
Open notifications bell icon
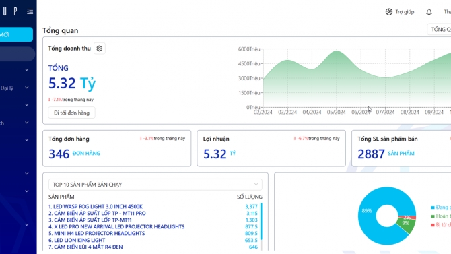coord(429,12)
